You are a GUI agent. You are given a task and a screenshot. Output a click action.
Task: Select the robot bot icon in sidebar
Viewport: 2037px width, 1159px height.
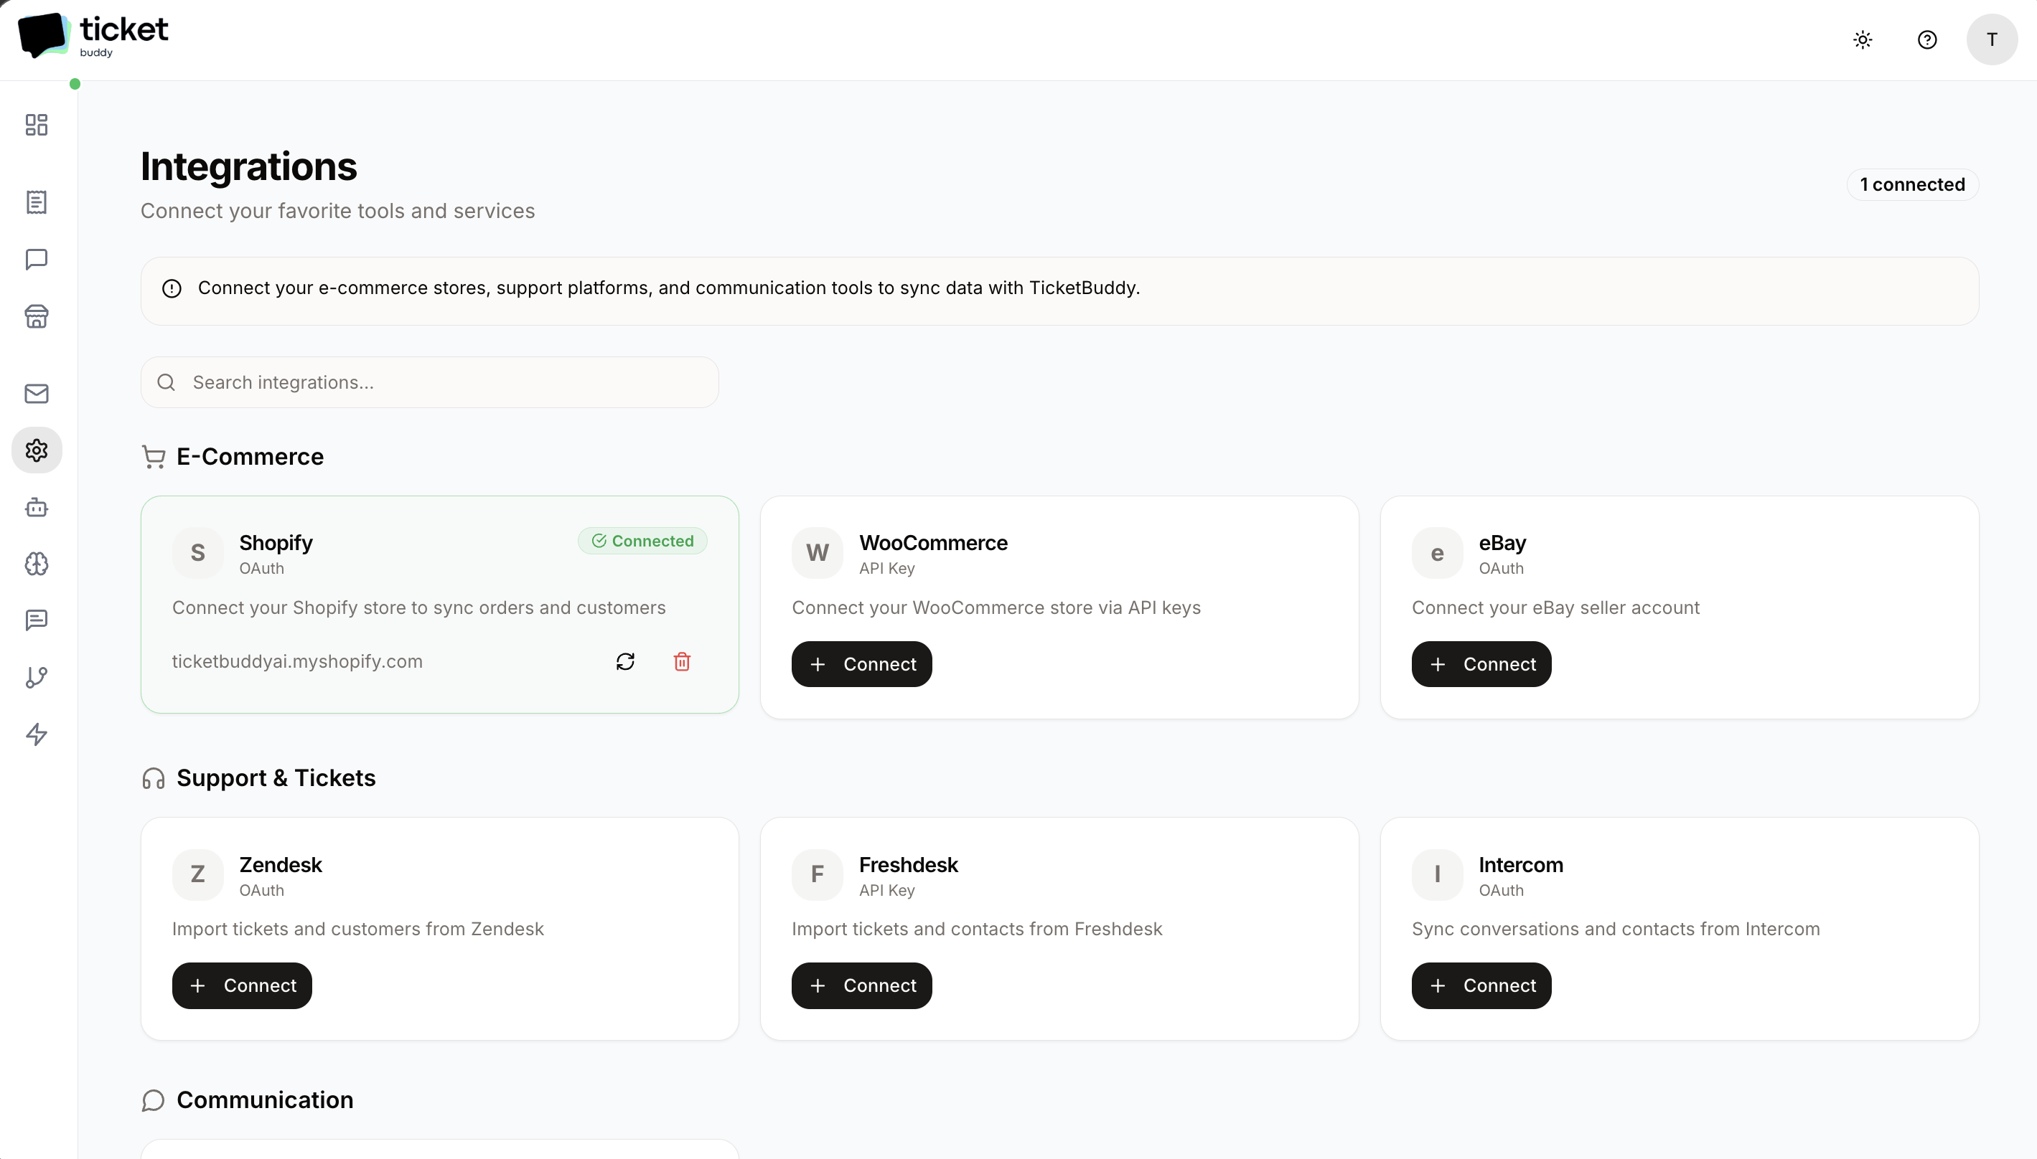(36, 507)
